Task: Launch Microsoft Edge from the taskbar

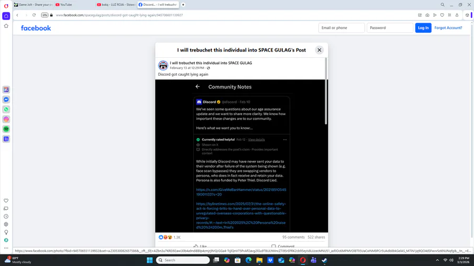Action: coord(249,260)
